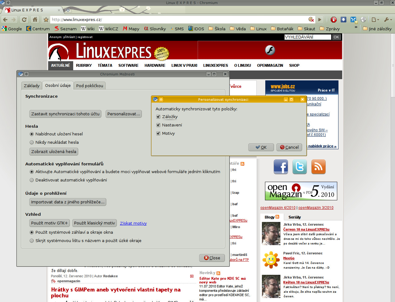This screenshot has height=302, width=395.
Task: Select Nikdy neukládat hesla radio button
Action: coord(32,142)
